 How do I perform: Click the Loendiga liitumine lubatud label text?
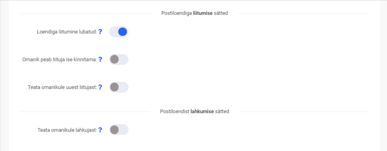coord(67,32)
